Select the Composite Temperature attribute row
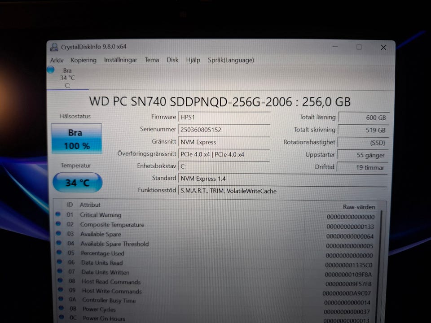431x323 pixels. coord(215,226)
